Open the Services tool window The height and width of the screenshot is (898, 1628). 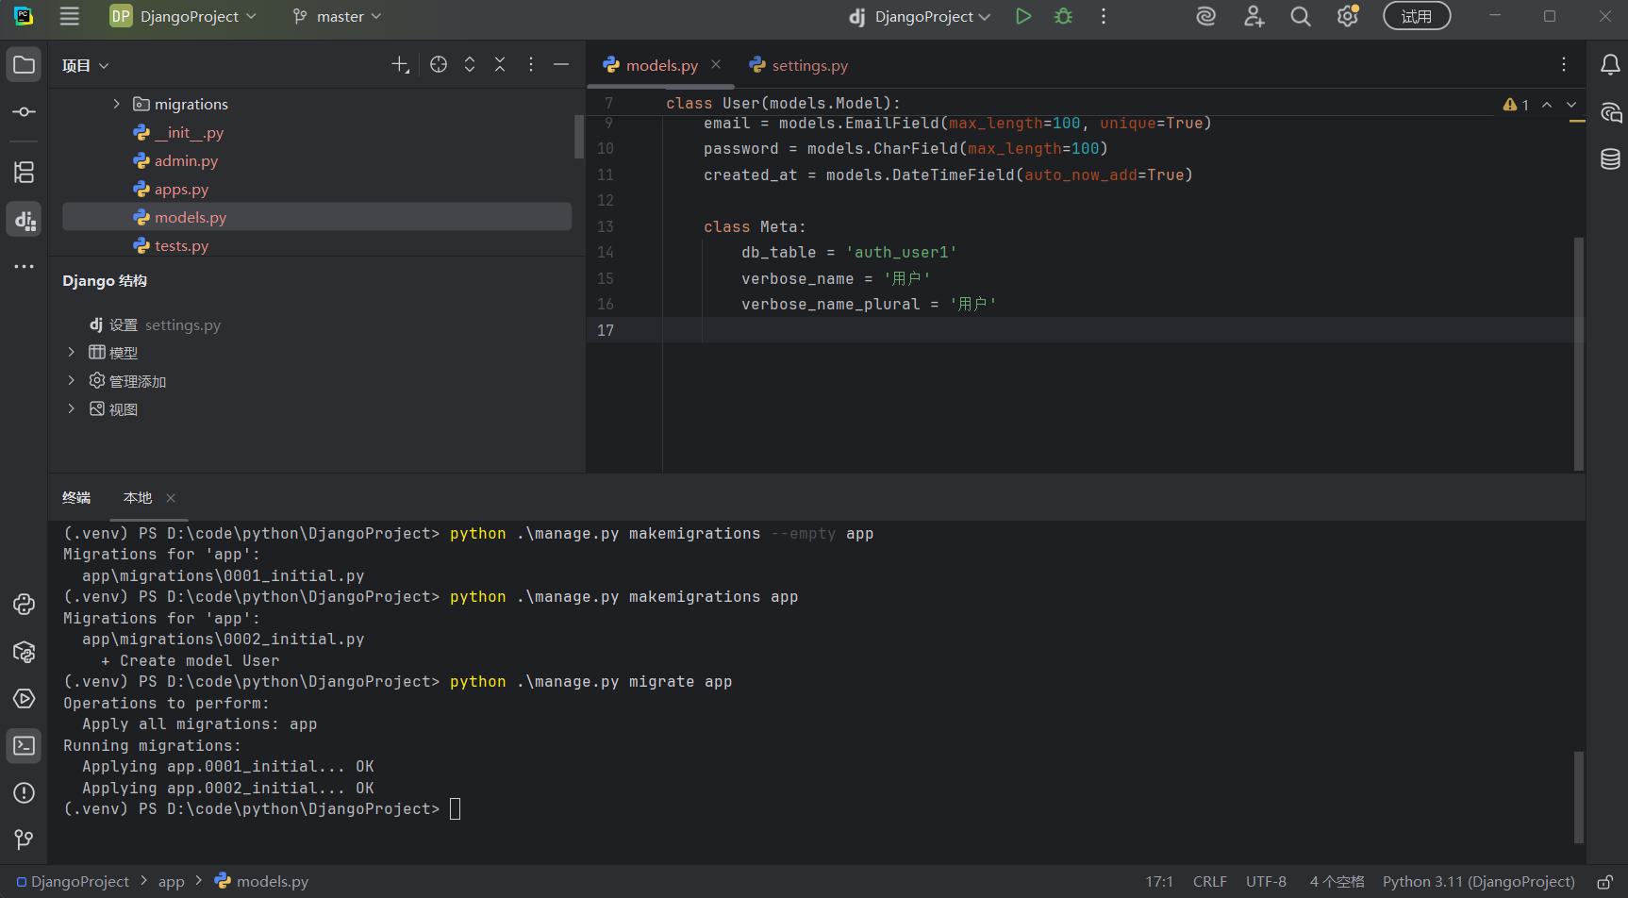click(x=25, y=699)
